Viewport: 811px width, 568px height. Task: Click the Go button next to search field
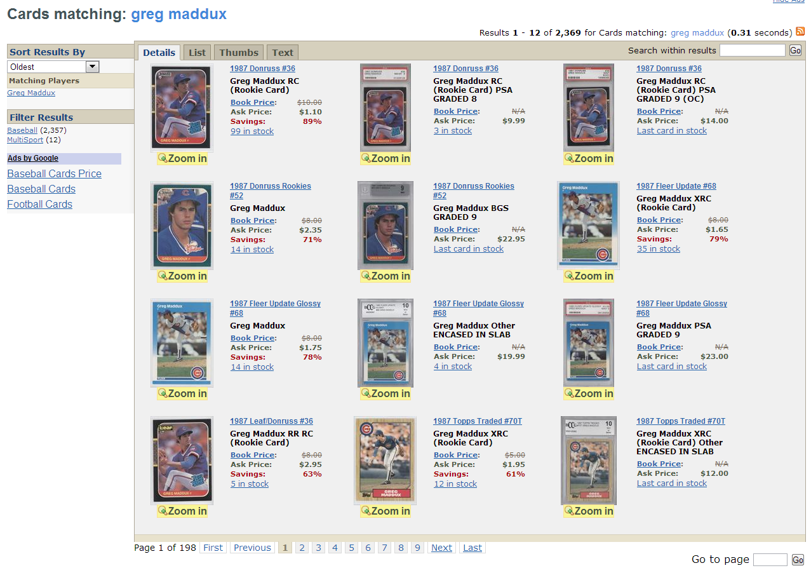click(x=795, y=50)
